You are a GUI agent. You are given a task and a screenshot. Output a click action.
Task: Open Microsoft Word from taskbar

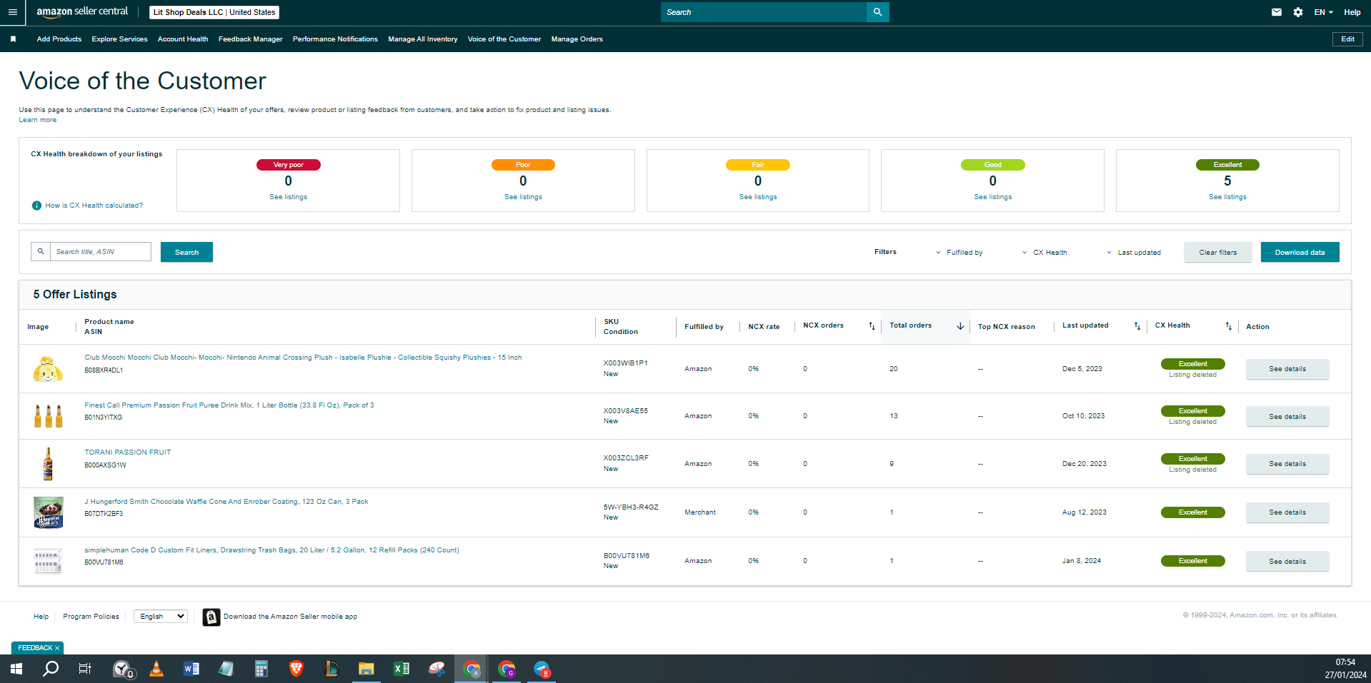click(191, 669)
